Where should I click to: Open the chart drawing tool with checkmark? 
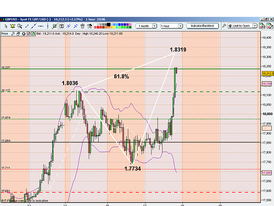[x=55, y=26]
